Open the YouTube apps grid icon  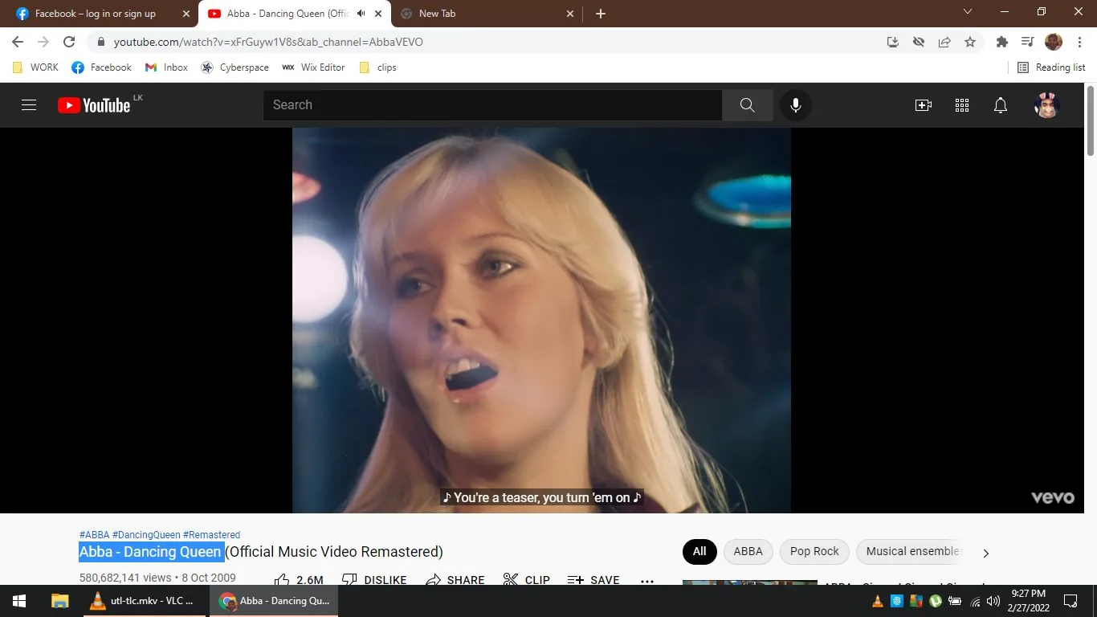(x=961, y=104)
